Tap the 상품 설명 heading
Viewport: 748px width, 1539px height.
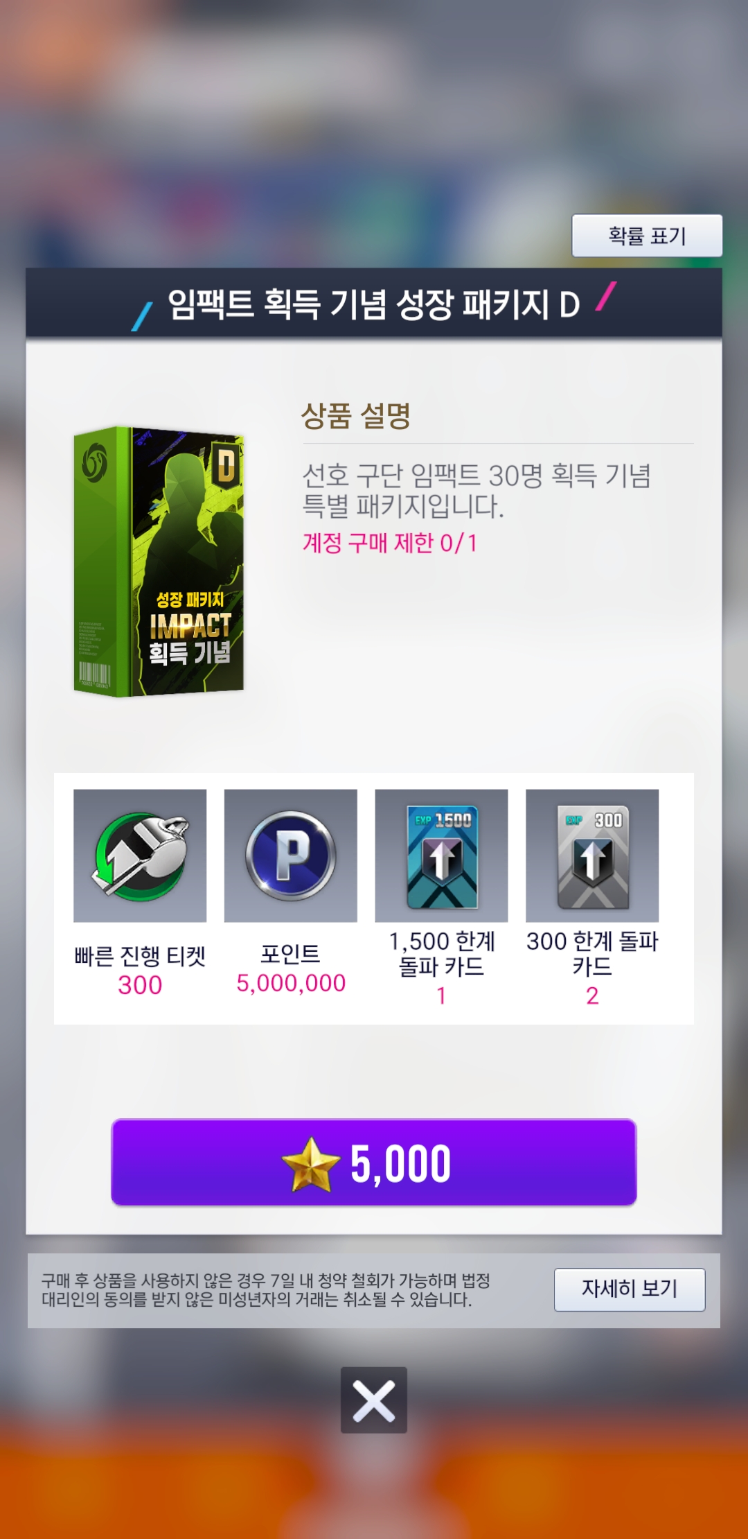(356, 416)
